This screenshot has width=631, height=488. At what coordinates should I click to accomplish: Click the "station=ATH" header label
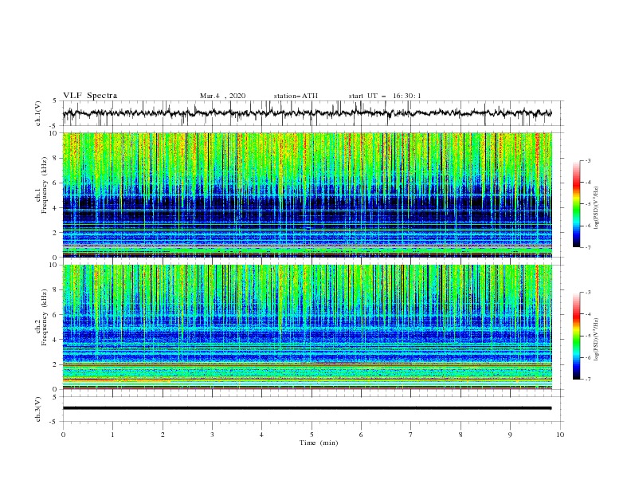[x=296, y=96]
